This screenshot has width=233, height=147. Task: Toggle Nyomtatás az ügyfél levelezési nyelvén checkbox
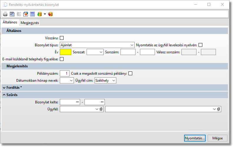pyautogui.click(x=201, y=45)
